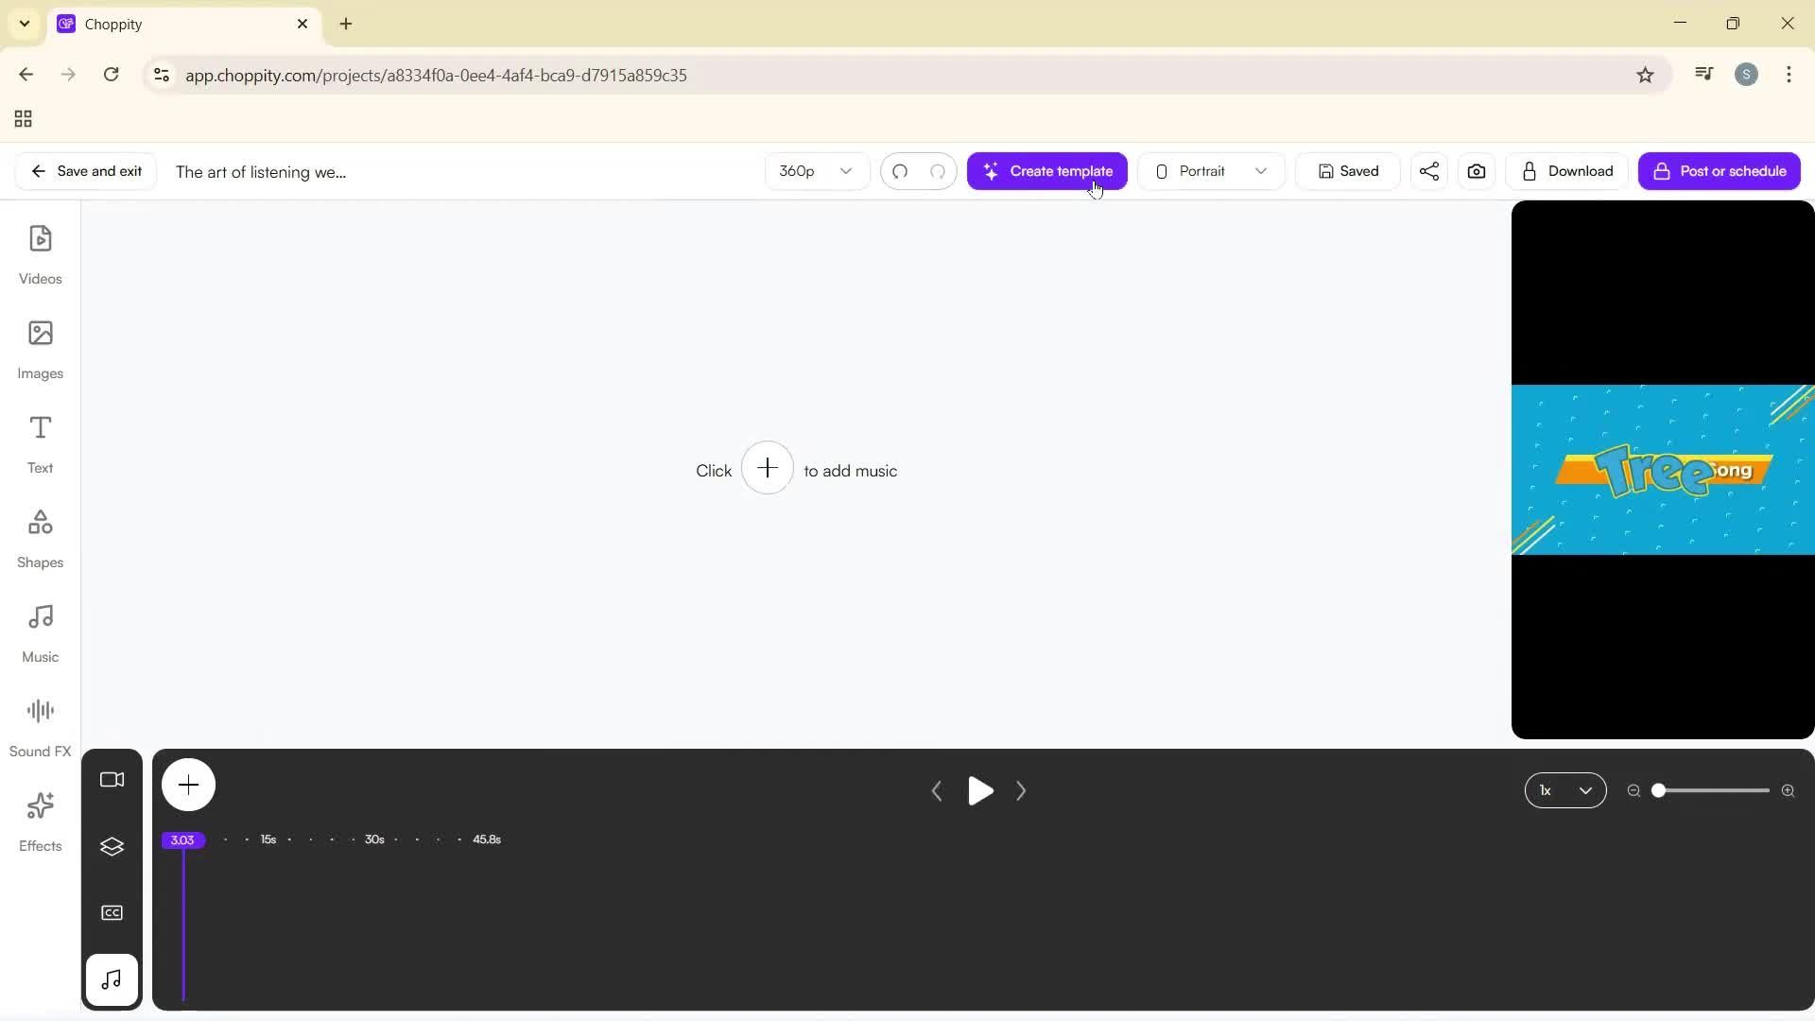Click the white plus button above timeline

tap(188, 785)
